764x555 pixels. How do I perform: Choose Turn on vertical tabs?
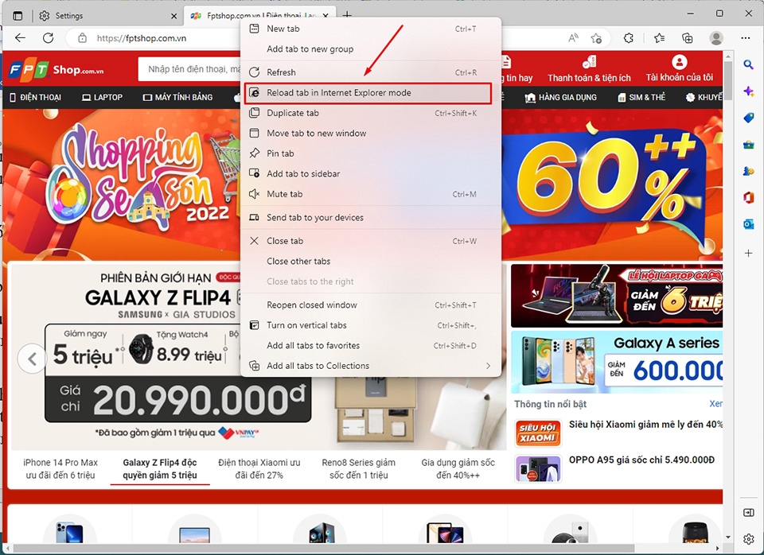371,325
